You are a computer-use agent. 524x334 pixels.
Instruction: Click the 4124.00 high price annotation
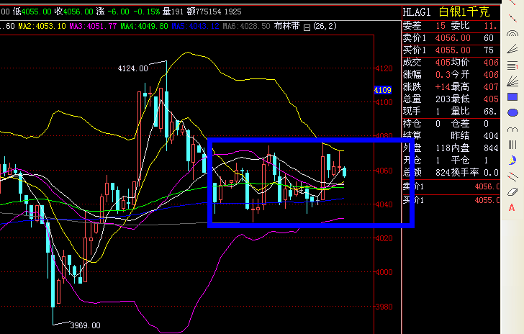coord(132,68)
